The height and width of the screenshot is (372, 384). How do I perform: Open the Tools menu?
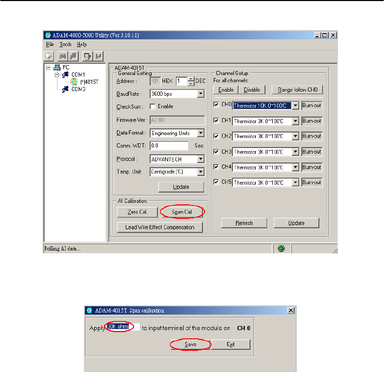pos(65,44)
